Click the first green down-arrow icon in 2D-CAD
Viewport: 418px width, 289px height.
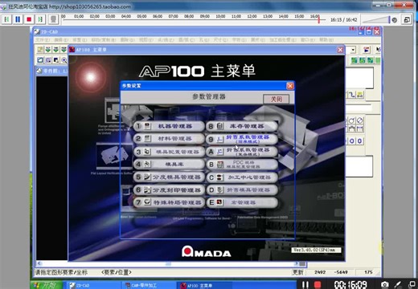tap(48, 49)
